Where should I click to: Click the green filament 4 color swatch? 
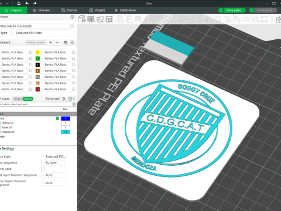37,59
